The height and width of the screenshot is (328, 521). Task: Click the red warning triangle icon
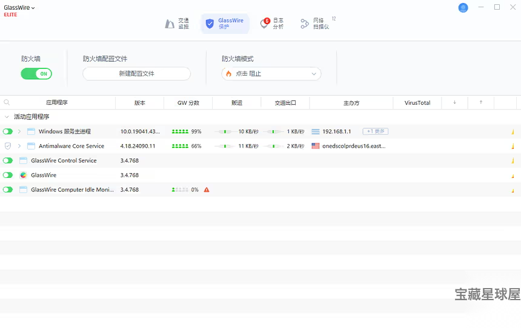[x=207, y=190]
